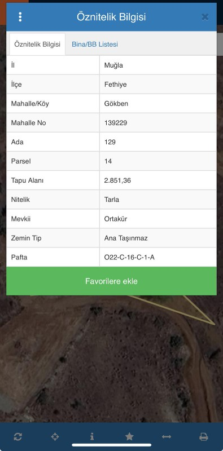Tap the info icon in bottom bar

click(92, 436)
